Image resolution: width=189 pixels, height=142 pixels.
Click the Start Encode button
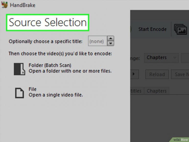point(152,29)
